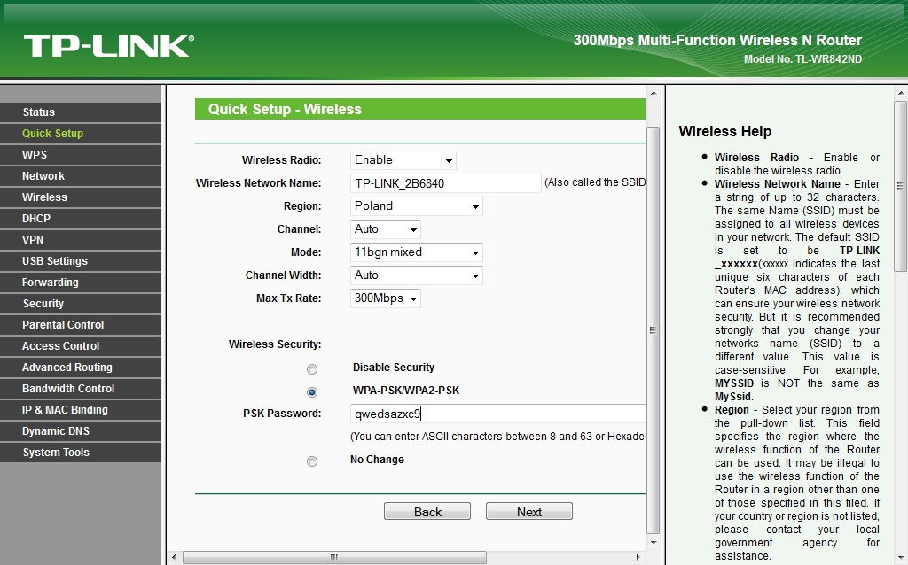The image size is (908, 565).
Task: Click the Next button
Action: coord(529,511)
